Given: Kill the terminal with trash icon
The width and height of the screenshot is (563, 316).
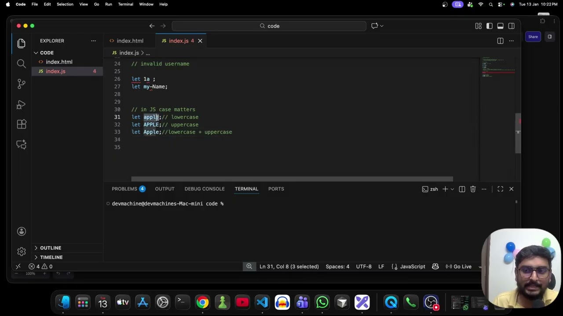Looking at the screenshot, I should point(473,189).
